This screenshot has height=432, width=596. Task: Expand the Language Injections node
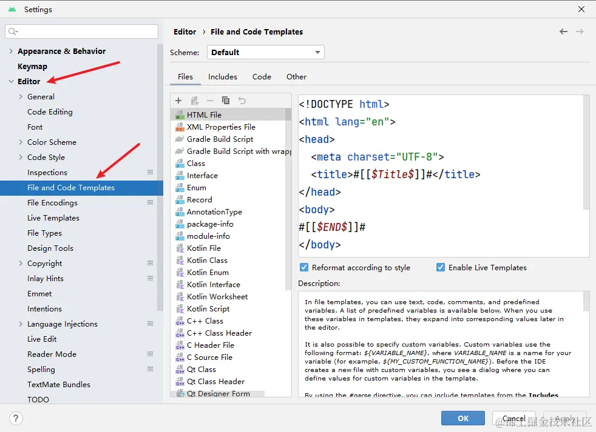(x=21, y=324)
